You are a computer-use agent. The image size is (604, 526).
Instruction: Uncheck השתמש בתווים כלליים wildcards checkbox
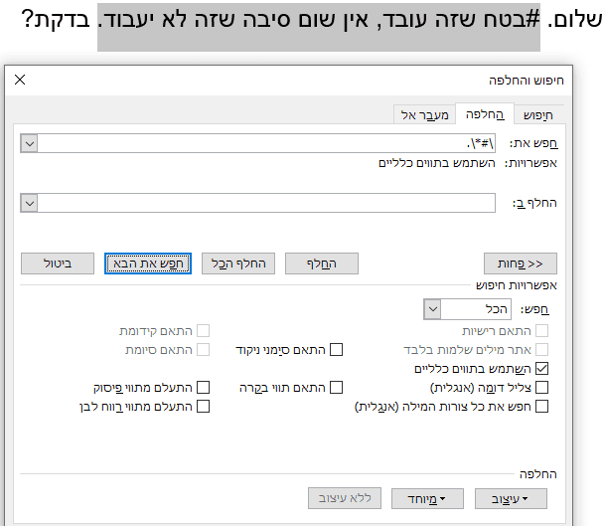tap(541, 368)
